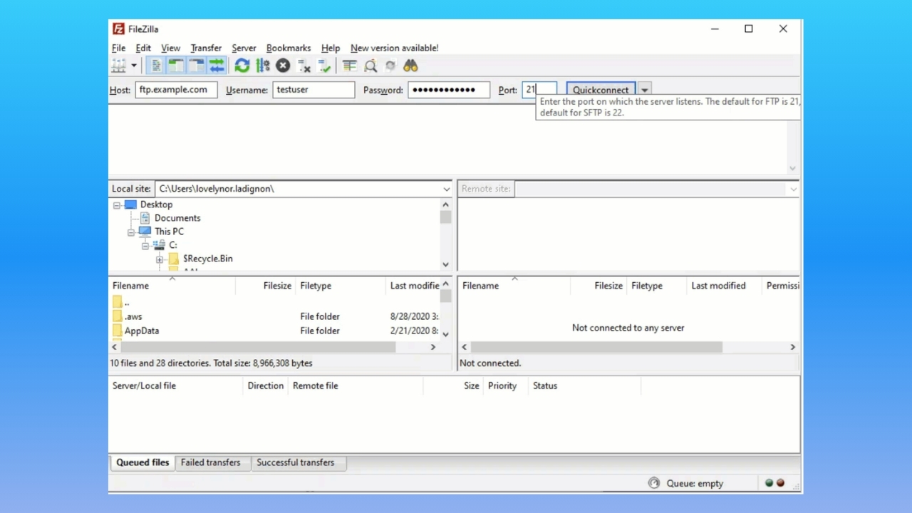Select This PC in the local tree

[x=169, y=232]
